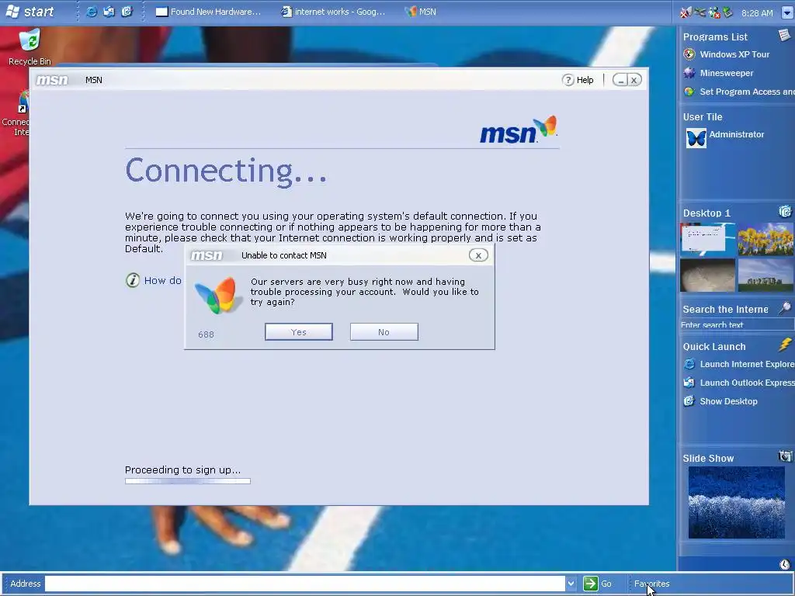This screenshot has width=795, height=596.
Task: Switch to the internet works - Google taskbar window
Action: [334, 12]
